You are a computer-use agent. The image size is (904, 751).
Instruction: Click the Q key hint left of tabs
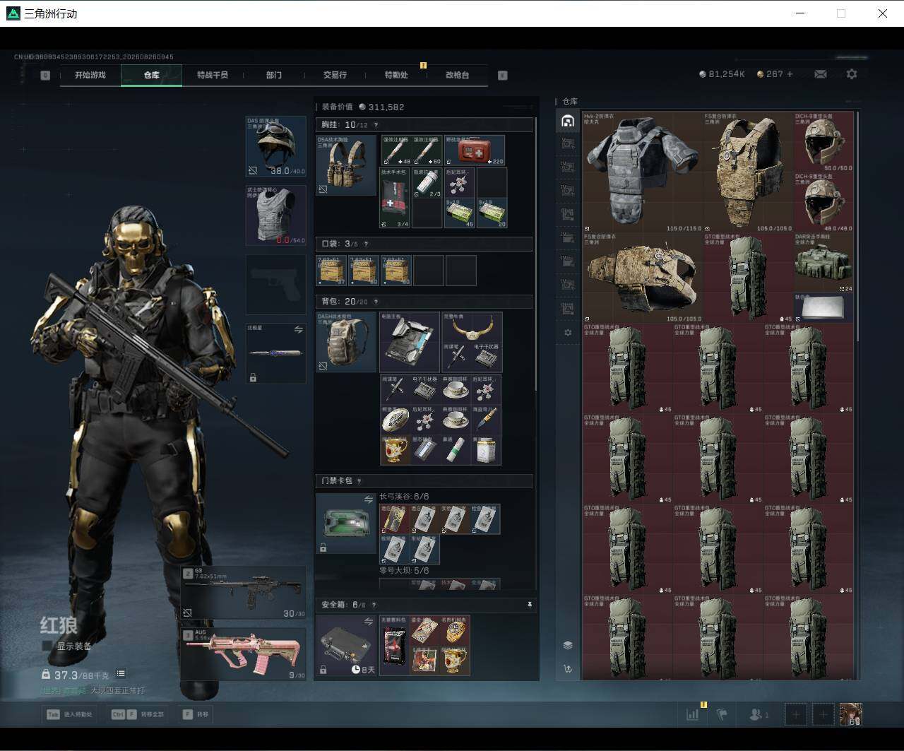coord(45,75)
